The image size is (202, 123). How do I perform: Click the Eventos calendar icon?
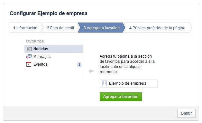coord(29,64)
